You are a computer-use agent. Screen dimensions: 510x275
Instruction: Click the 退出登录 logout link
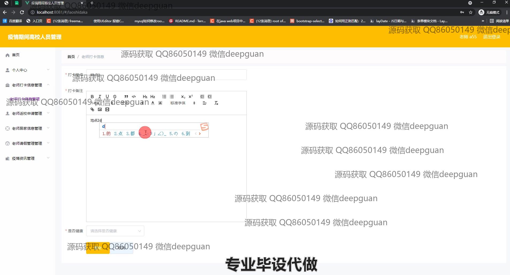[492, 37]
